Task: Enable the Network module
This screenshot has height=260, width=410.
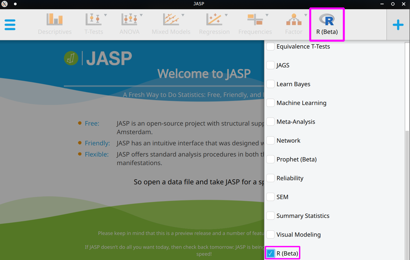Action: pos(270,140)
